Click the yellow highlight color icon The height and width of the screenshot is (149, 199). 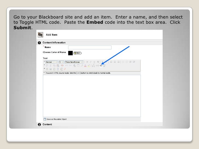tap(89, 65)
